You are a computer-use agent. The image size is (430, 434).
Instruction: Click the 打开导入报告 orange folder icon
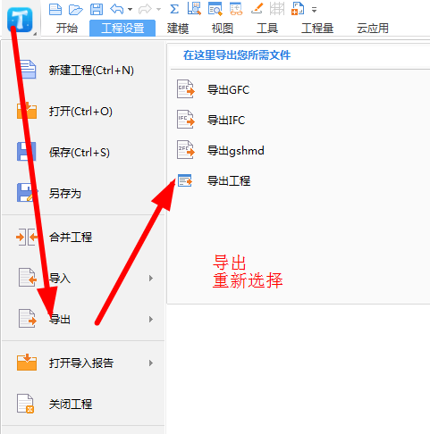(27, 362)
